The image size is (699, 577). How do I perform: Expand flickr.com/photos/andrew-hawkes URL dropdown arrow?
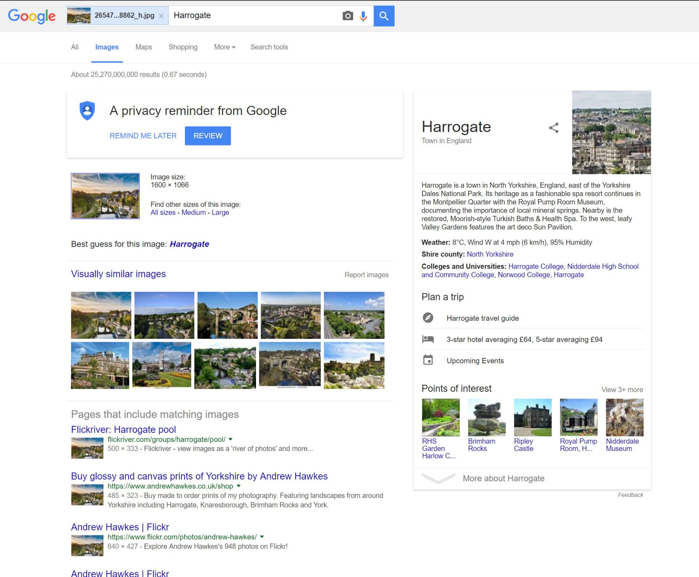coord(262,537)
